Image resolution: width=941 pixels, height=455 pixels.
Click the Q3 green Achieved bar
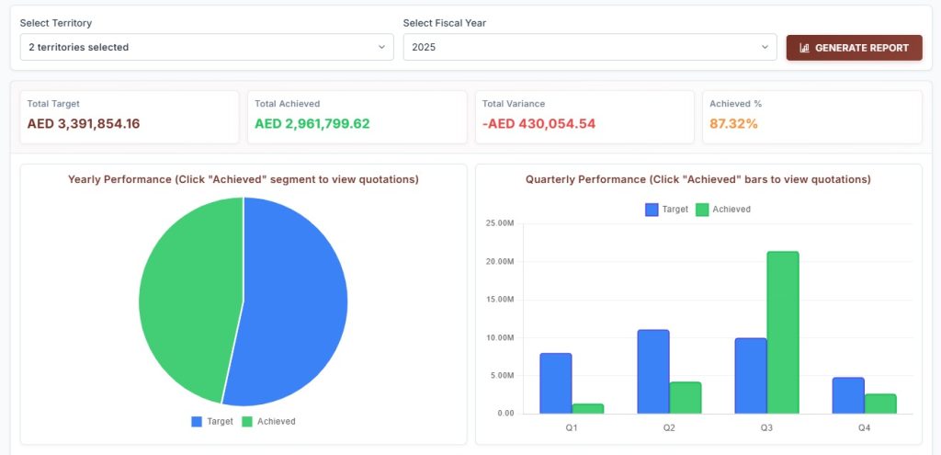pos(783,333)
